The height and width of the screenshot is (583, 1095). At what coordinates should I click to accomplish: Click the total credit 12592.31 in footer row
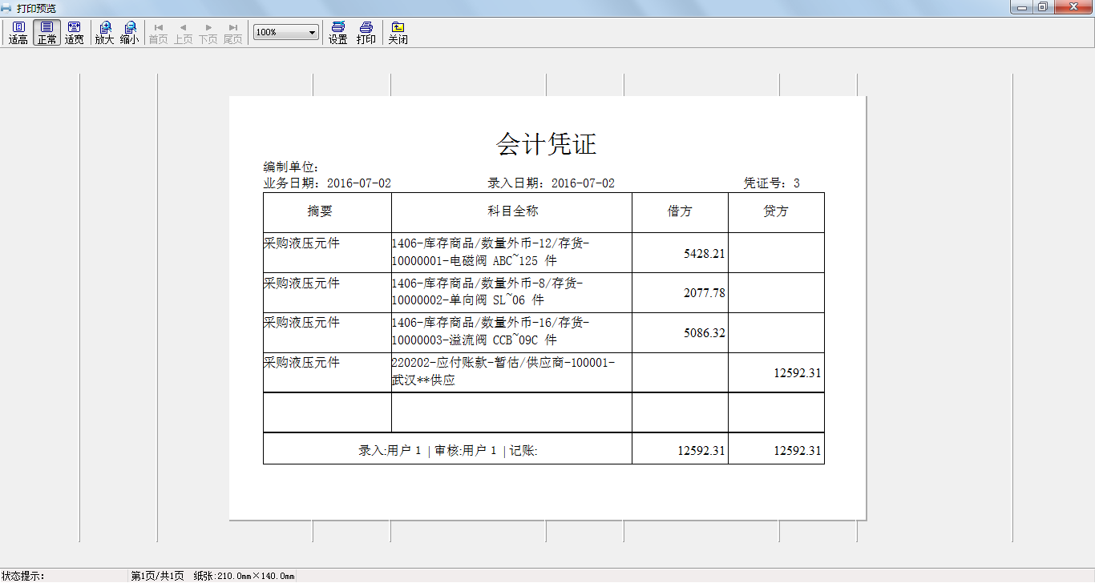coord(798,451)
